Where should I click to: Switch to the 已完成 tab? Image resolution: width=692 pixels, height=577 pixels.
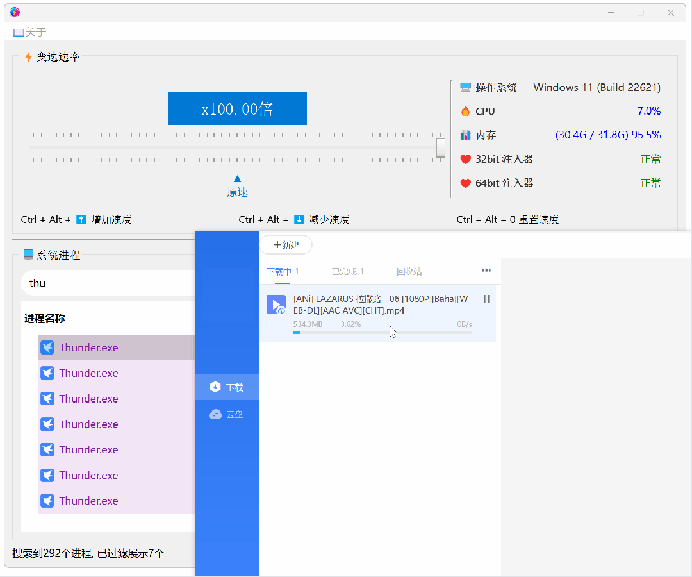point(348,271)
